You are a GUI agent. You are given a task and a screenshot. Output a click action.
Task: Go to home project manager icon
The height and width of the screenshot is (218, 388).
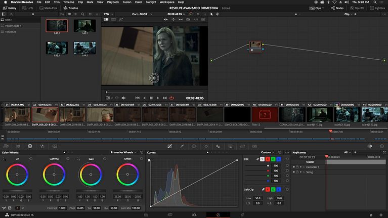[x=371, y=215]
